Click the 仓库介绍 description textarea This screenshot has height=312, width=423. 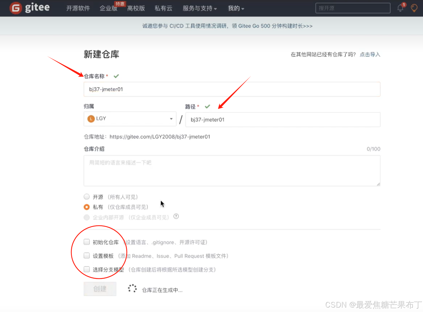click(x=232, y=171)
